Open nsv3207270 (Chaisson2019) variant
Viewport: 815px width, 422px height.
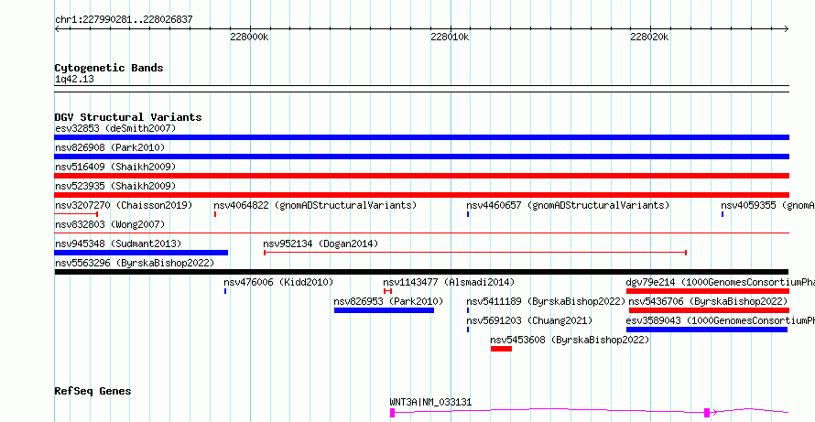(x=124, y=205)
